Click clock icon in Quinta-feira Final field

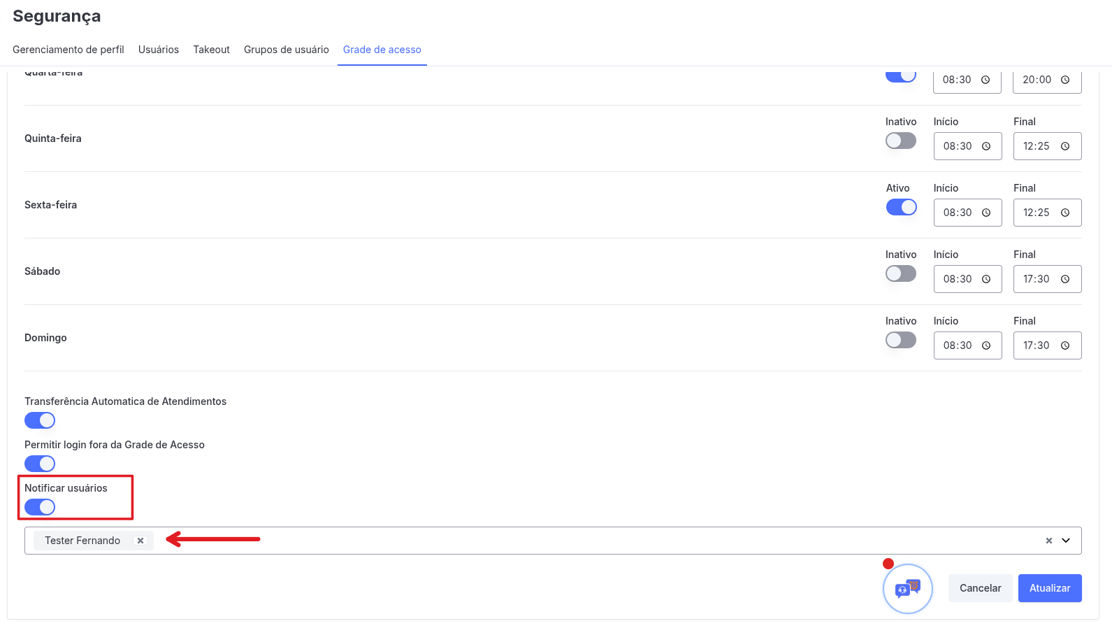point(1065,146)
